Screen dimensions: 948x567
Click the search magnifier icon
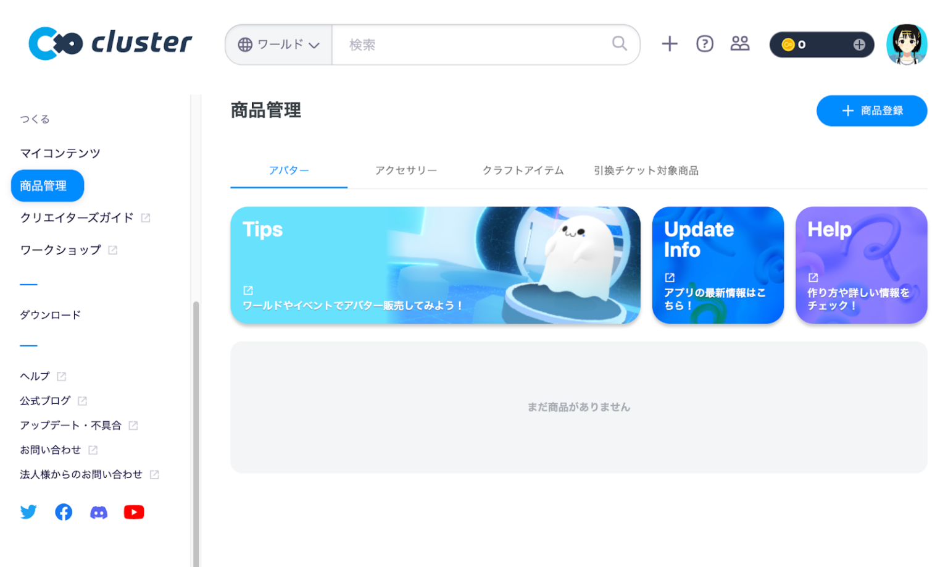tap(619, 44)
